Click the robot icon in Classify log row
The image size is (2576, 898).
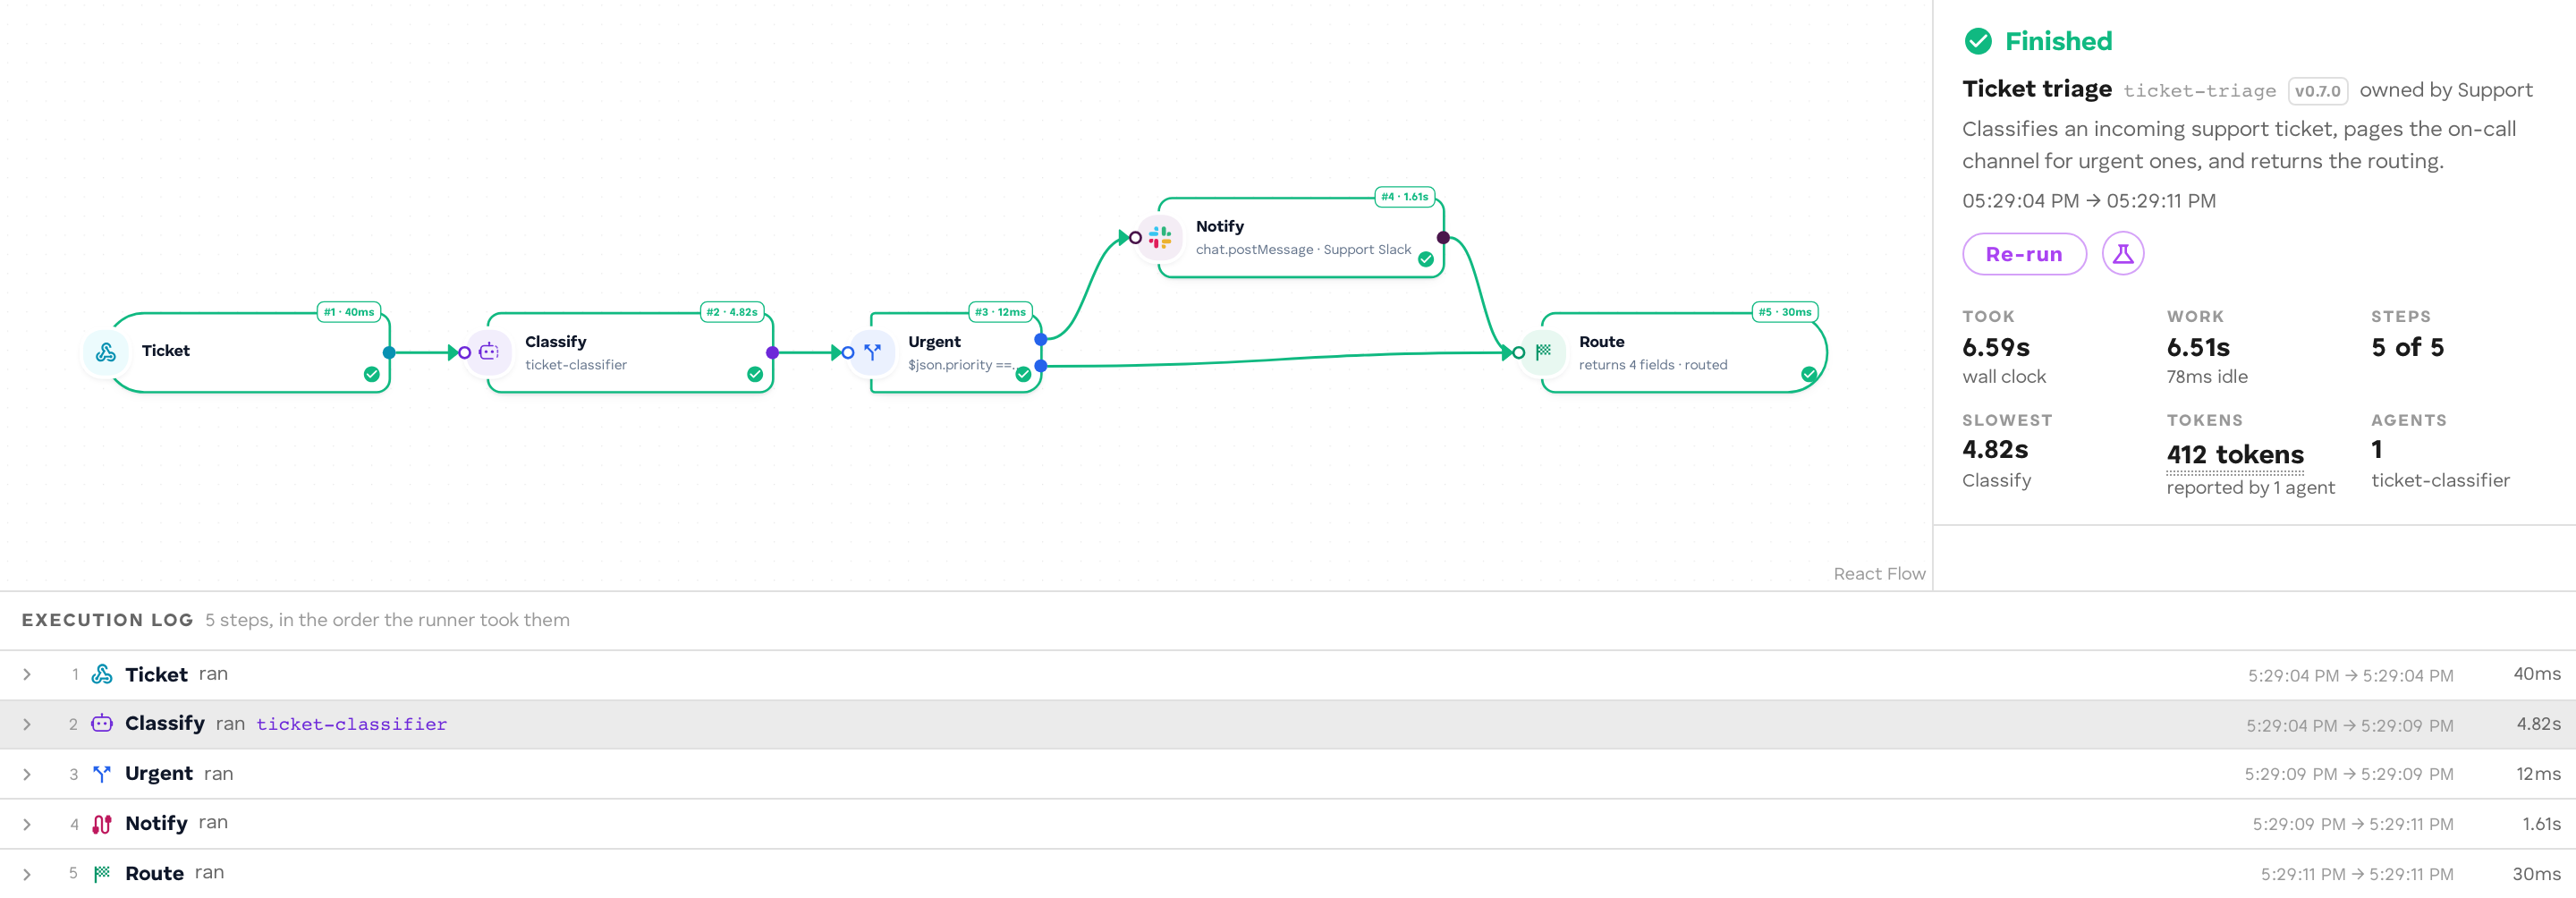tap(102, 723)
